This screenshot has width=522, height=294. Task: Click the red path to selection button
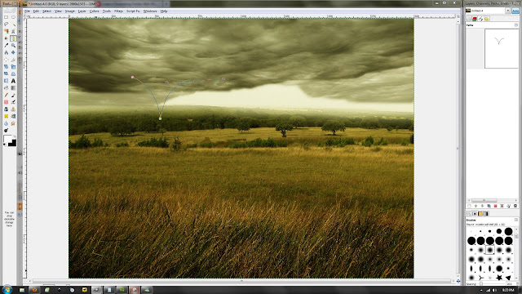click(x=495, y=206)
